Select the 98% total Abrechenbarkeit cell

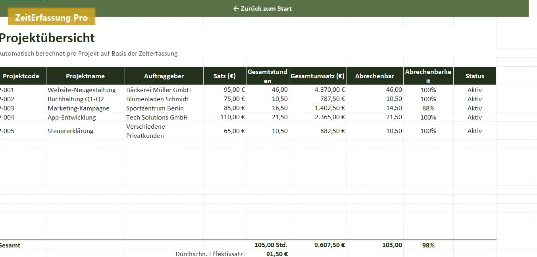[x=428, y=245]
